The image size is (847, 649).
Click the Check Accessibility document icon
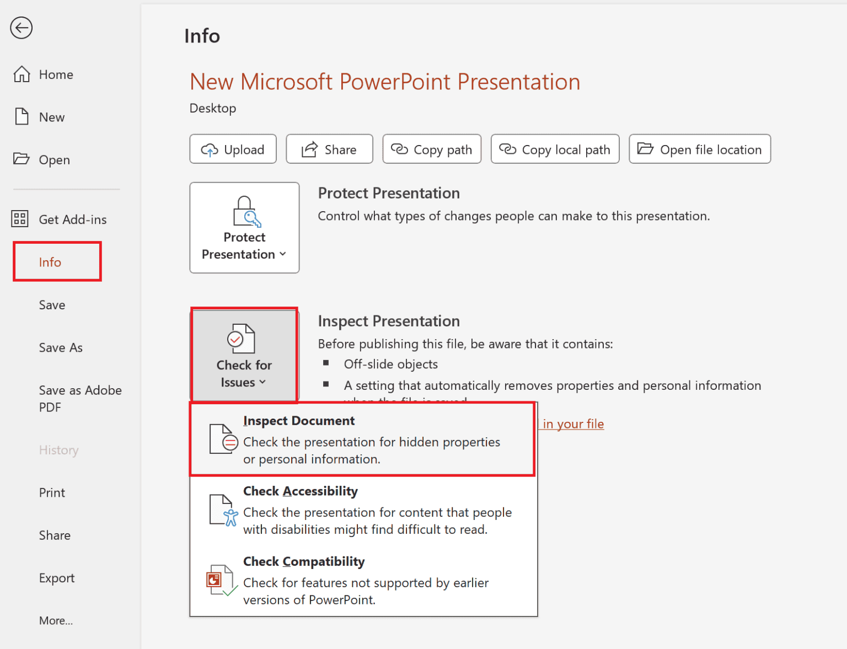coord(222,510)
